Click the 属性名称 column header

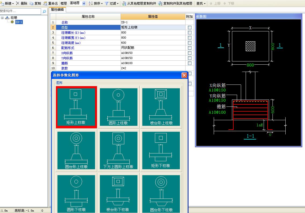(88, 17)
